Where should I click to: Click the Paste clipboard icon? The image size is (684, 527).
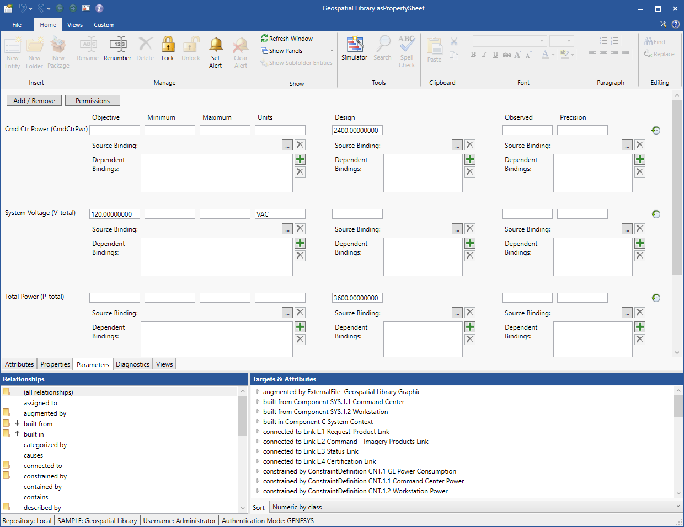point(434,45)
